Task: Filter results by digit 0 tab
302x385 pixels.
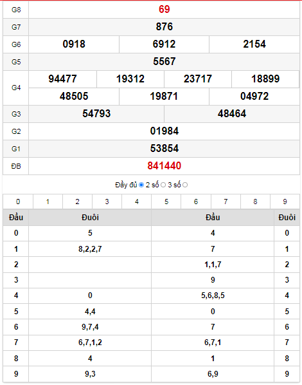Action: pos(18,202)
